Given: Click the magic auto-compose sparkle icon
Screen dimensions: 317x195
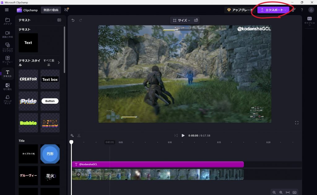Looking at the screenshot, I should click(x=72, y=135).
